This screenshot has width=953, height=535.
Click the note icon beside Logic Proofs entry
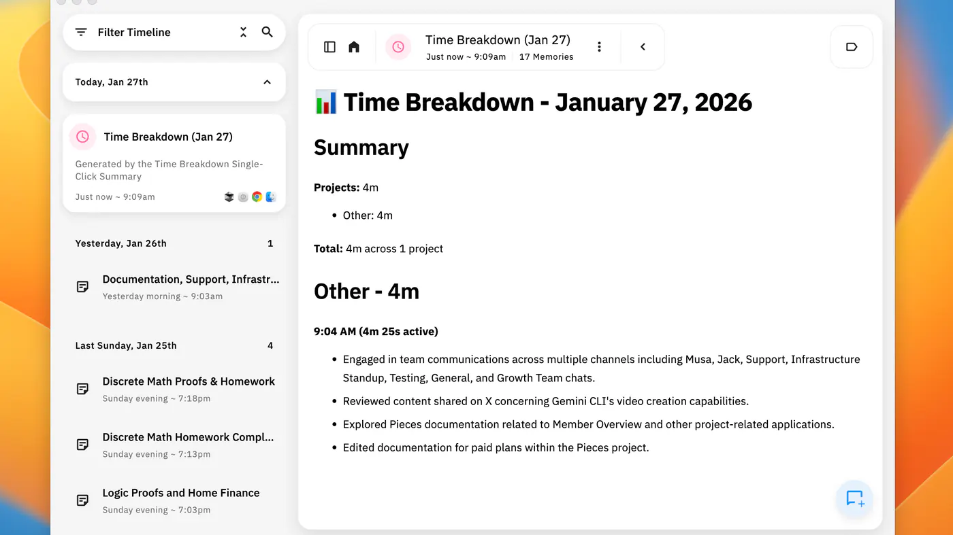(x=82, y=500)
